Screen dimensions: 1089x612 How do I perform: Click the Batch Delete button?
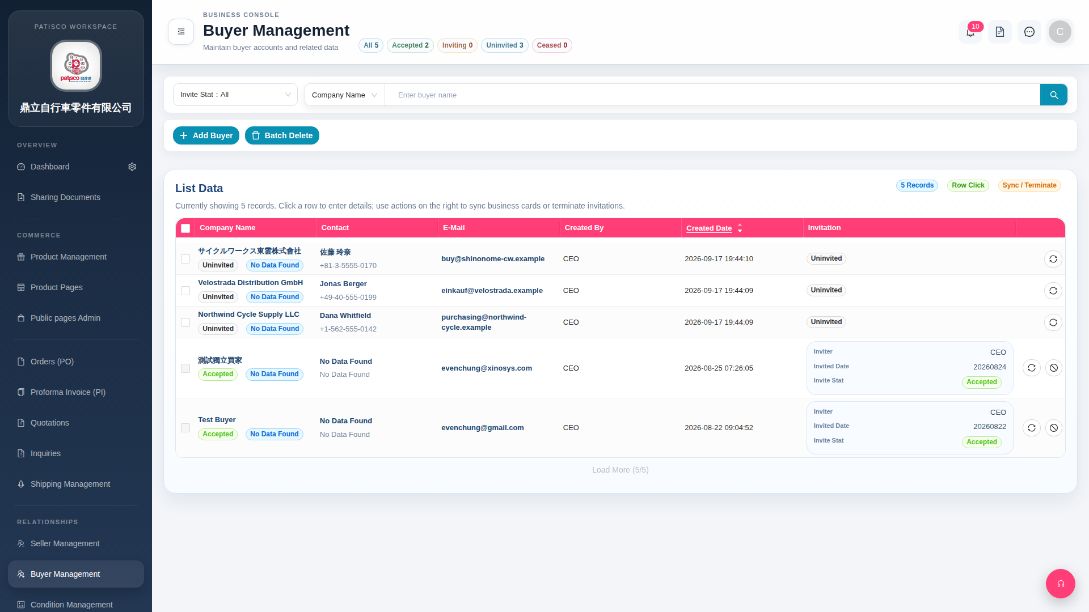click(282, 135)
